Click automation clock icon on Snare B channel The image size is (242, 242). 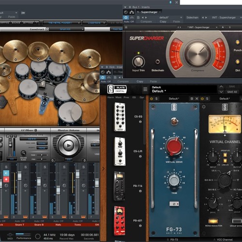tap(45, 185)
